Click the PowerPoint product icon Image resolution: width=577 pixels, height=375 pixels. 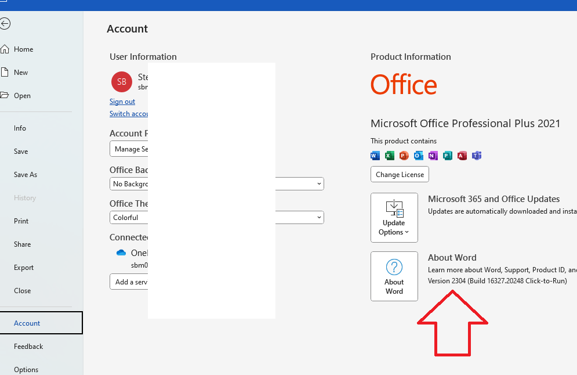click(404, 156)
